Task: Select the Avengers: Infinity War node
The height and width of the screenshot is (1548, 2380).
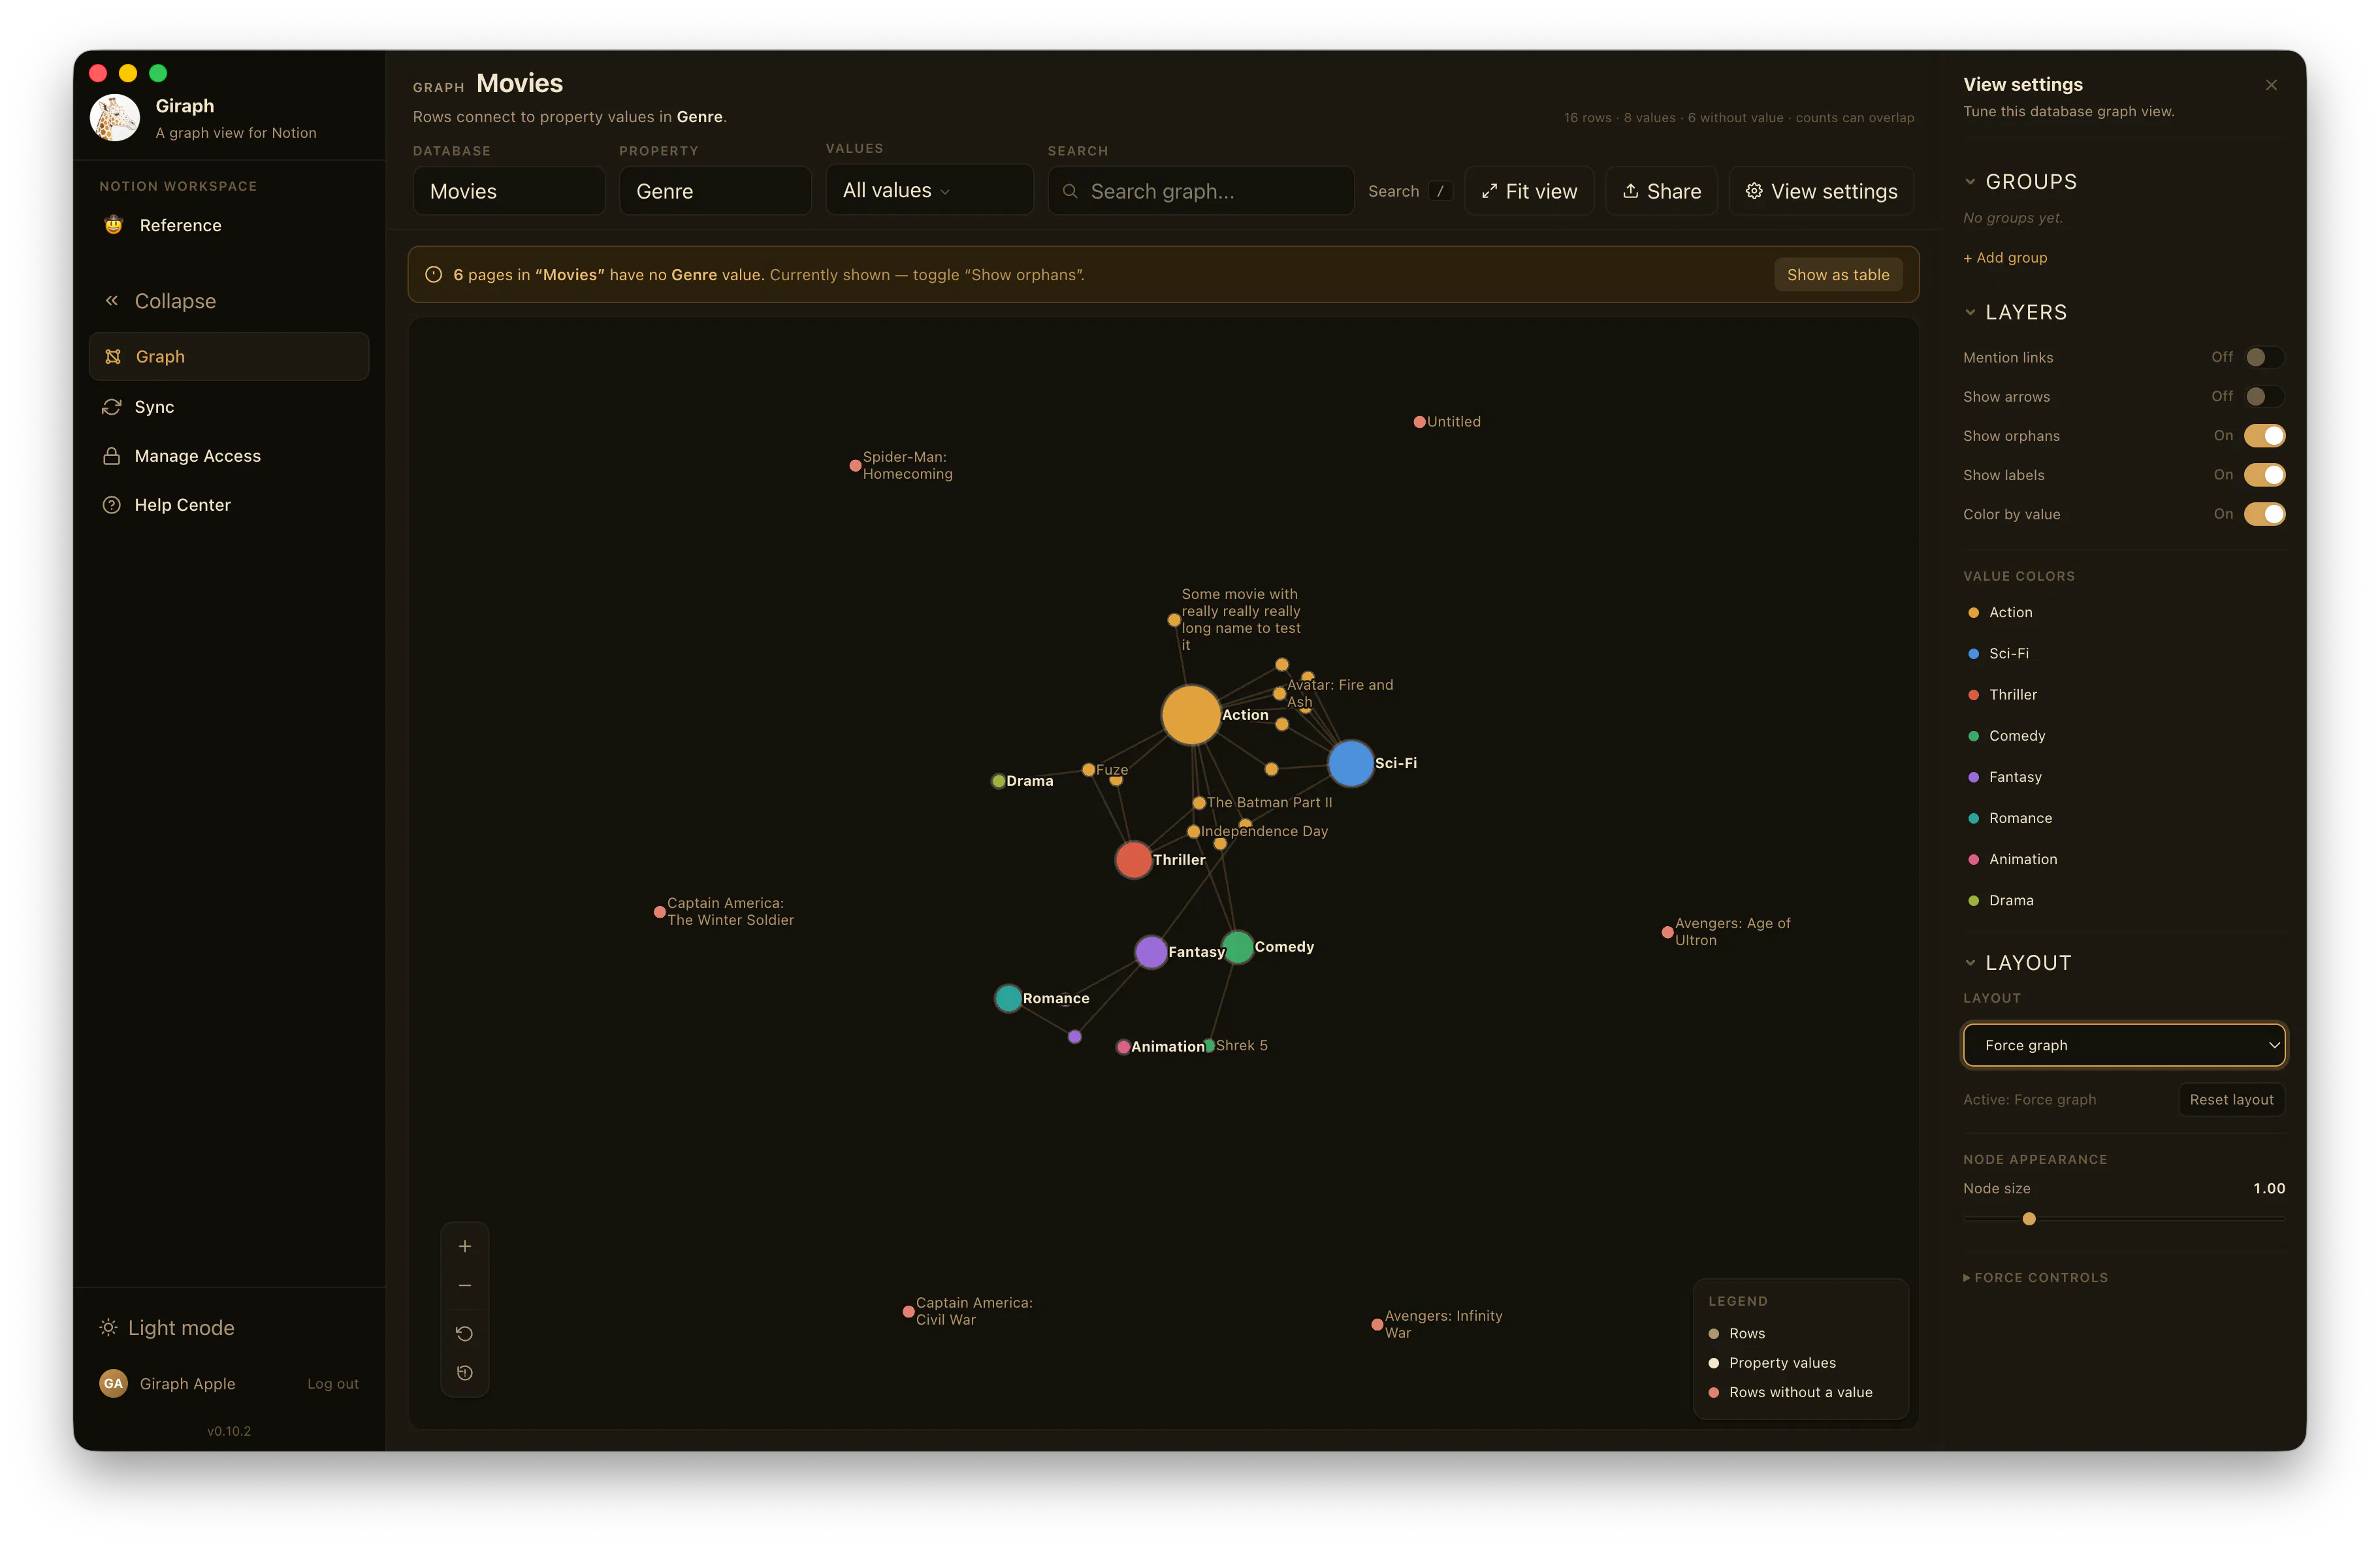Action: click(x=1377, y=1324)
